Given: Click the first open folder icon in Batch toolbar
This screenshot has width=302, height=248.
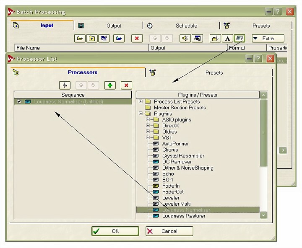Looking at the screenshot, I should [x=80, y=38].
